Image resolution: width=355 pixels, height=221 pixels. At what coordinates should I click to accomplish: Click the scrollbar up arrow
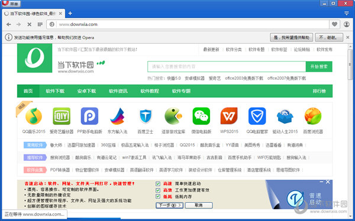coord(350,46)
